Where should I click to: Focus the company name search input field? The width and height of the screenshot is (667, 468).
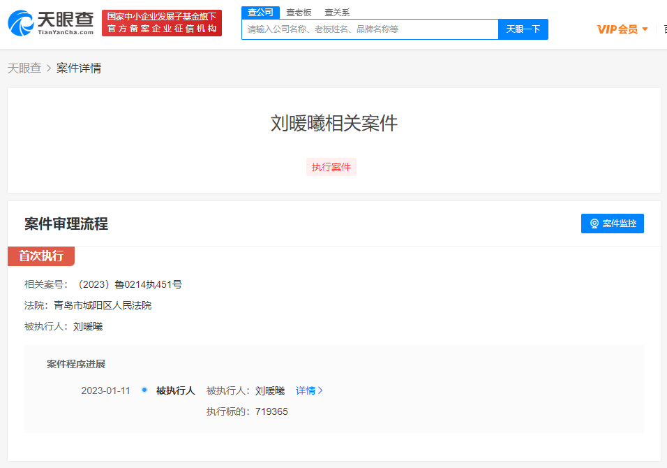[370, 29]
